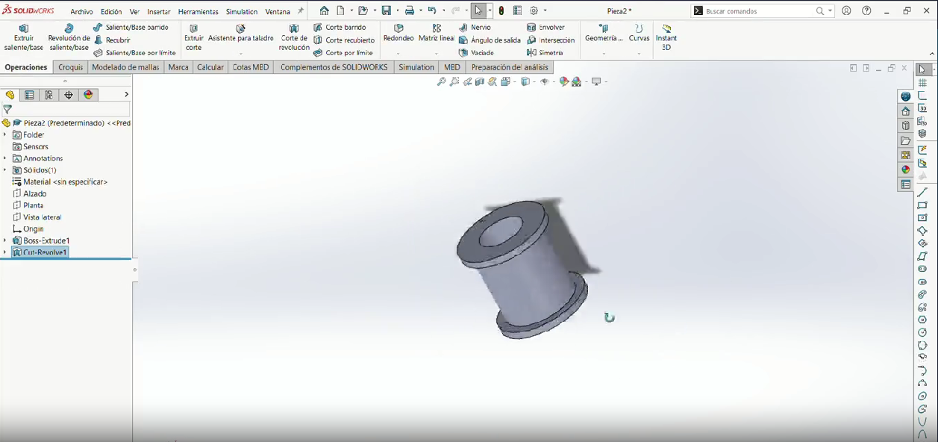Click the Home icon in title toolbar

tap(324, 10)
